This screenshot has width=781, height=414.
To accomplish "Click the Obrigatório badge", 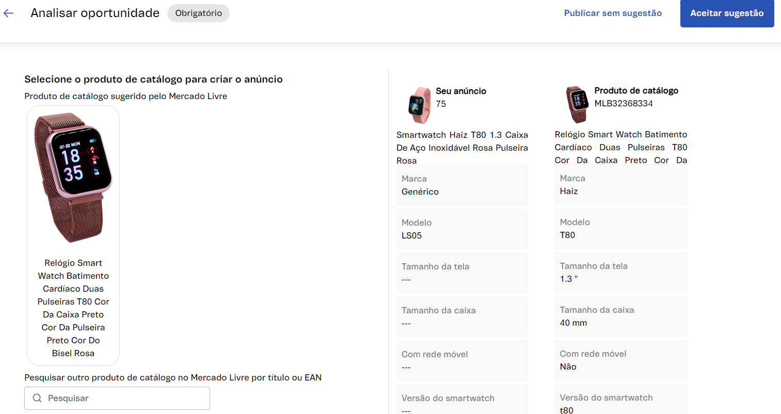I will pyautogui.click(x=198, y=13).
